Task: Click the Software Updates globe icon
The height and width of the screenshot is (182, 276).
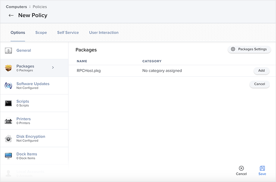Action: tap(9, 86)
